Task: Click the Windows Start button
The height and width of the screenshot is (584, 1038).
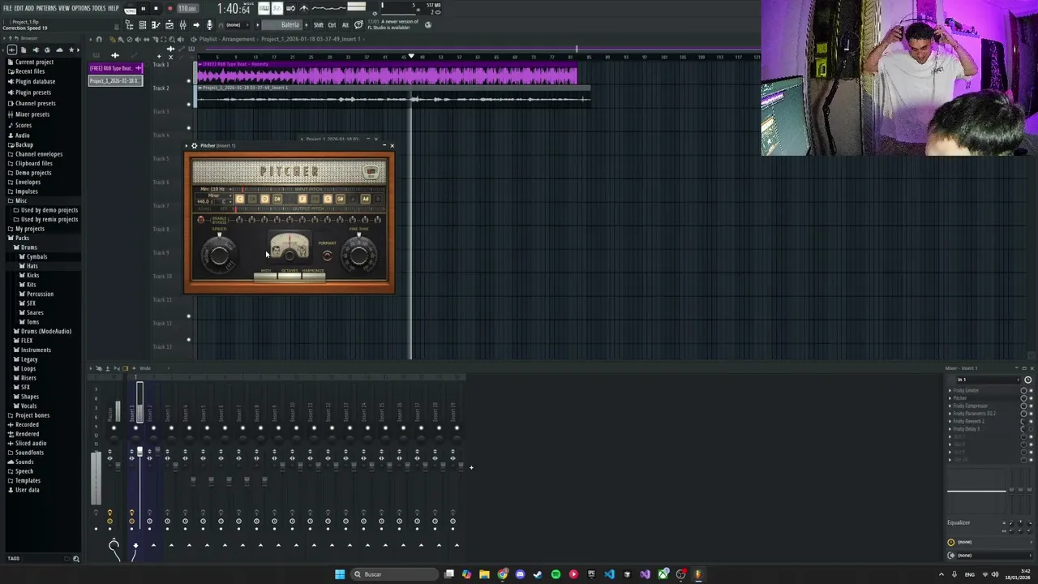Action: [x=340, y=574]
